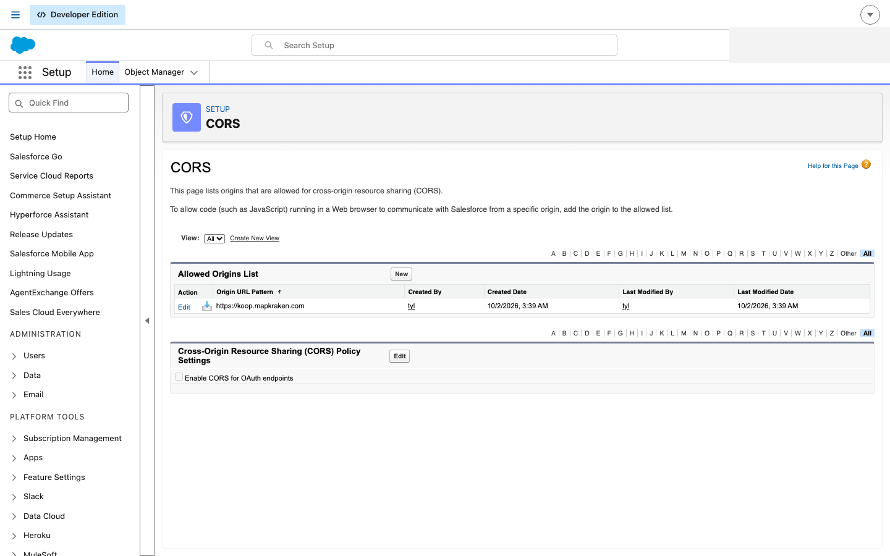The width and height of the screenshot is (890, 556).
Task: Filter by Other in top alphabet bar
Action: point(849,254)
